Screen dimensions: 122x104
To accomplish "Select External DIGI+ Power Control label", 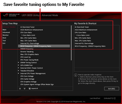I will (32, 68).
